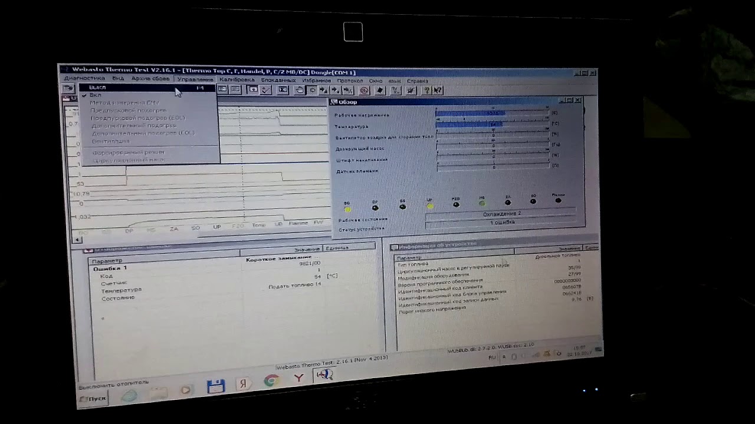Click the Дозирующий насос gauge bar
The width and height of the screenshot is (755, 424).
(x=493, y=145)
